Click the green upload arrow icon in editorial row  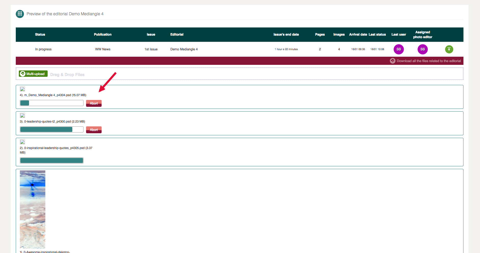click(449, 49)
